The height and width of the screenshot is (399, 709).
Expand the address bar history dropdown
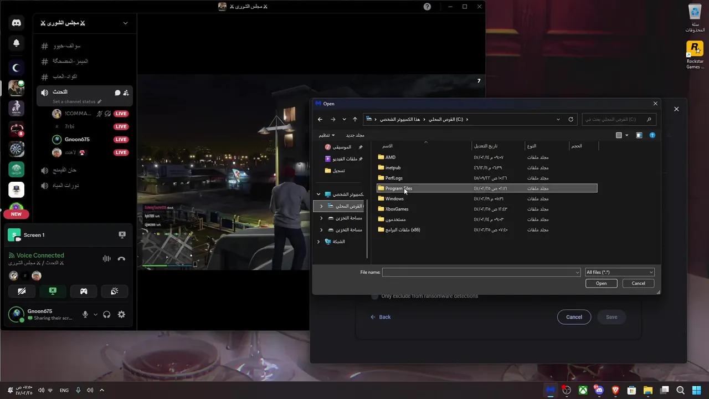(558, 119)
